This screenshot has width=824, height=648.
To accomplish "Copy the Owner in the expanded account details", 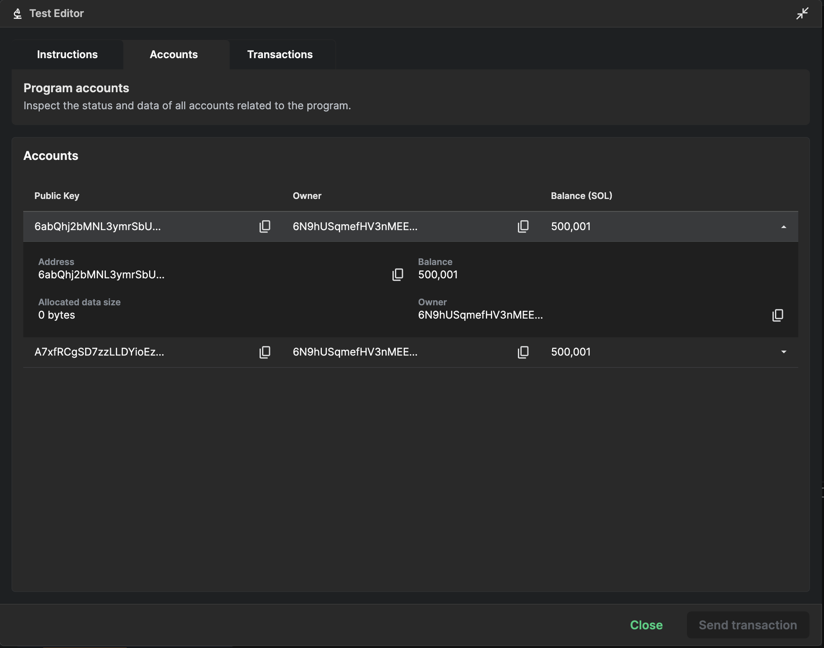I will click(x=777, y=315).
